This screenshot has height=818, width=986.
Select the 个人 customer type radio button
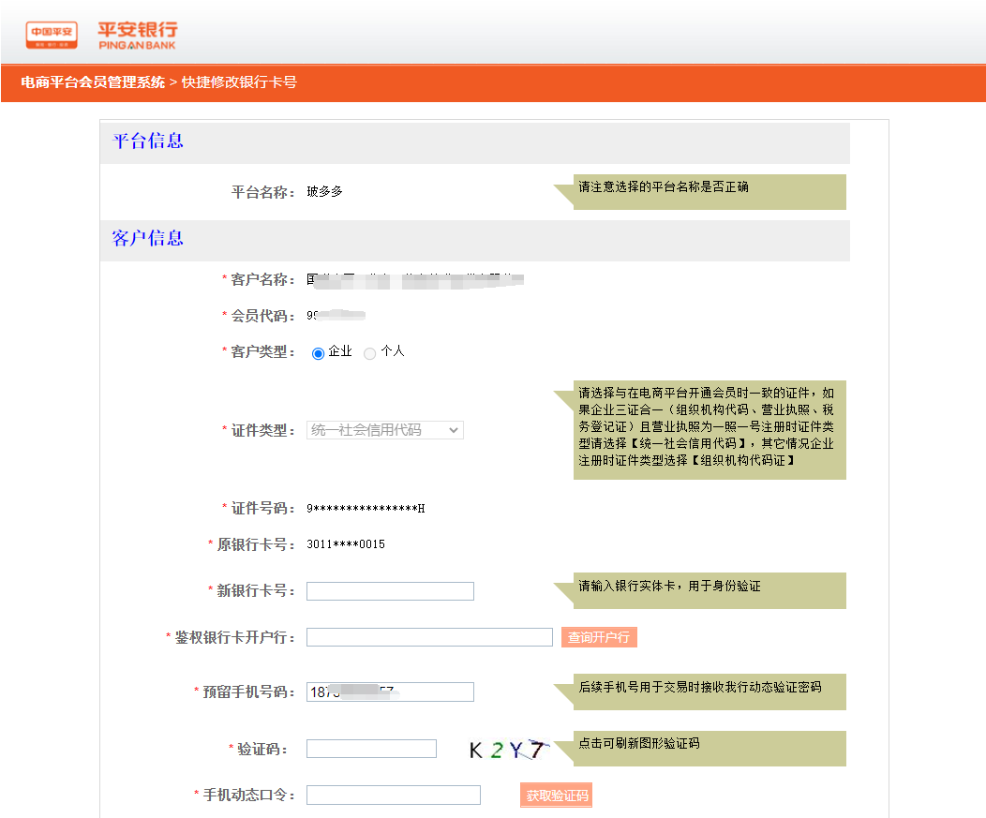[x=369, y=353]
